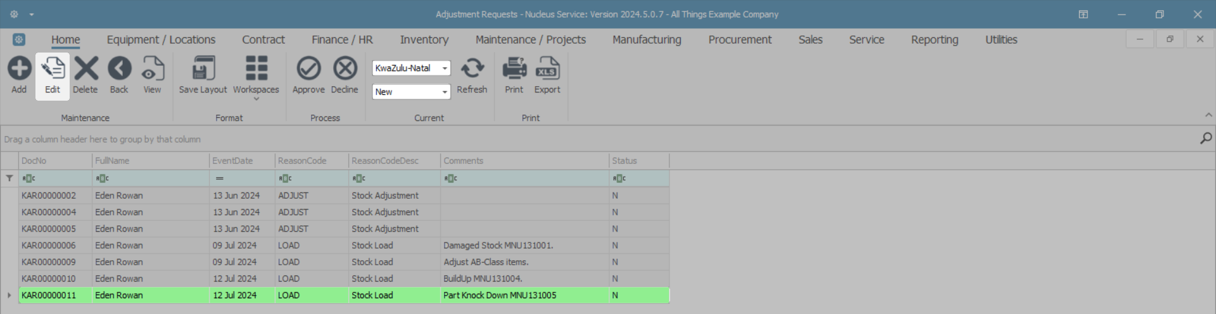Click the Delete icon in ribbon
Image resolution: width=1216 pixels, height=314 pixels.
click(85, 69)
